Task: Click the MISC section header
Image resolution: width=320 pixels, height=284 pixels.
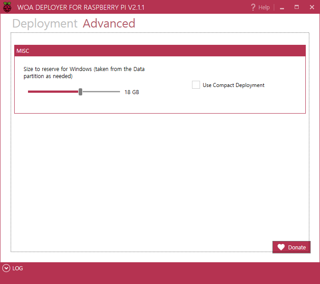Action: (160, 51)
